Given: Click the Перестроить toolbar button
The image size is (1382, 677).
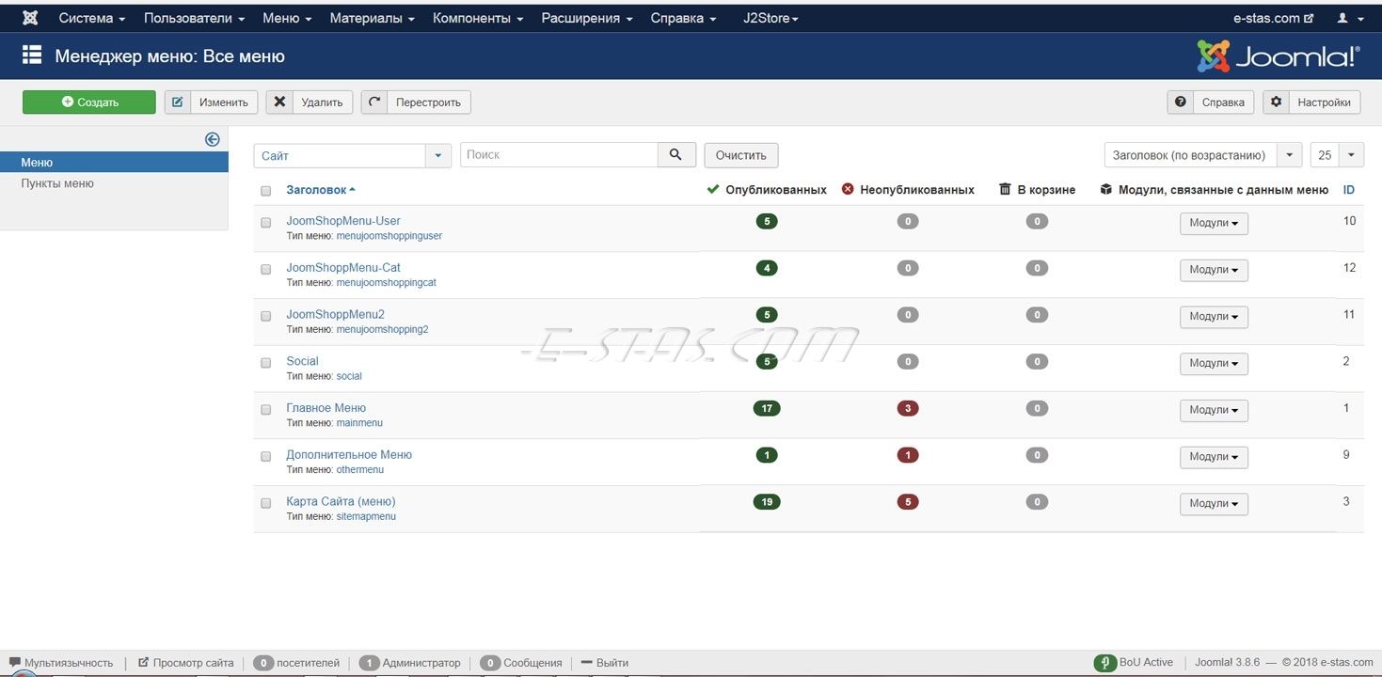Looking at the screenshot, I should coord(416,102).
